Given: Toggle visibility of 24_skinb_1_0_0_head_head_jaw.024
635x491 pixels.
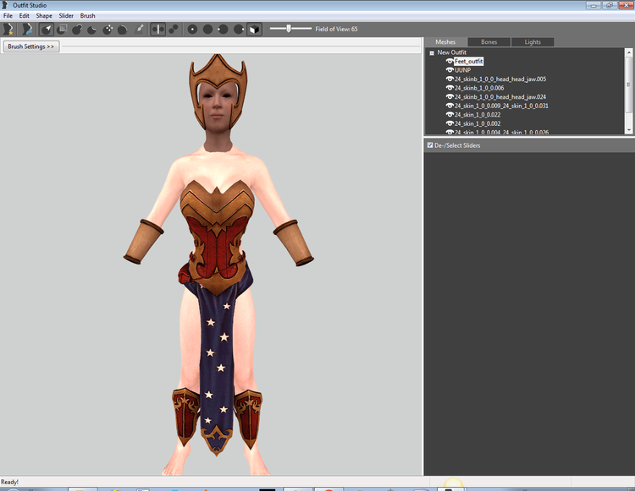Looking at the screenshot, I should 449,97.
